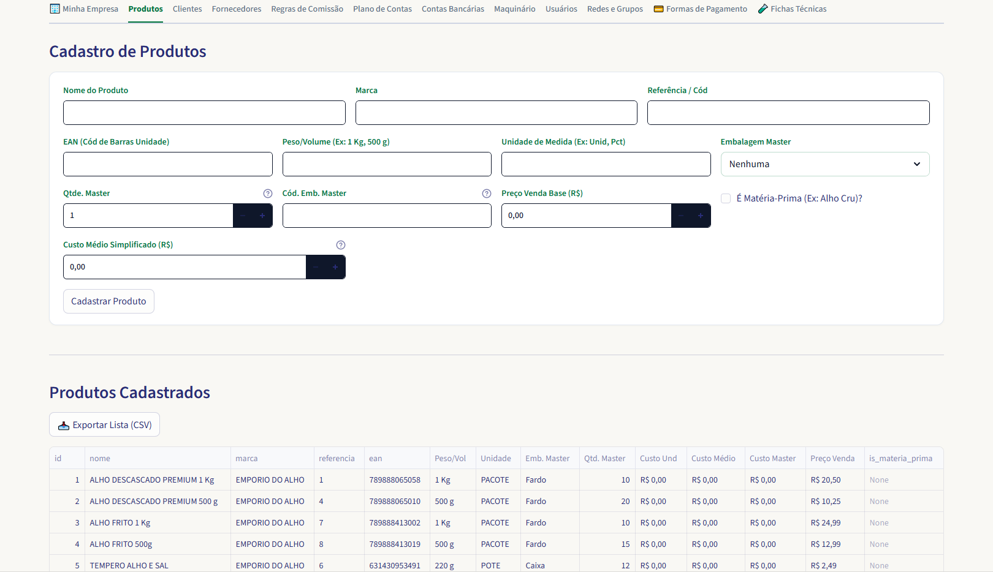
Task: Export product list as CSV
Action: [x=104, y=424]
